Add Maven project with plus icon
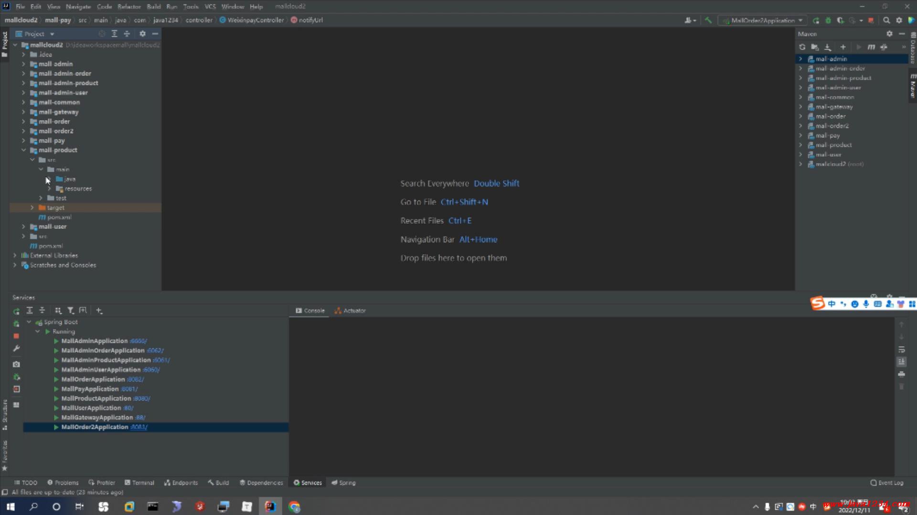 pos(843,47)
